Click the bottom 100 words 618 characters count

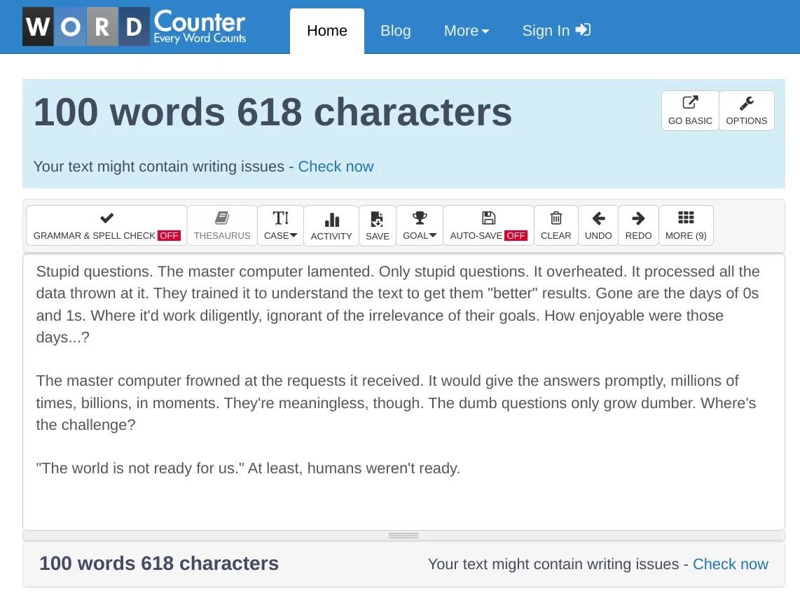pyautogui.click(x=159, y=564)
